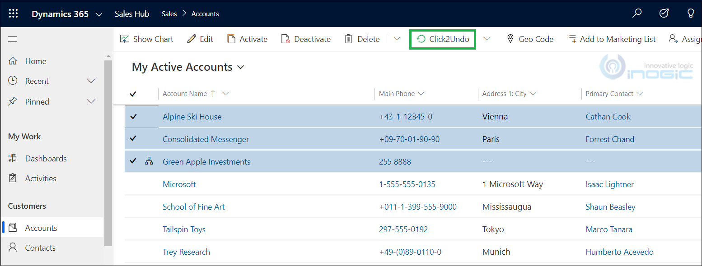
Task: Click the sidebar vertical scrollbar
Action: point(108,153)
